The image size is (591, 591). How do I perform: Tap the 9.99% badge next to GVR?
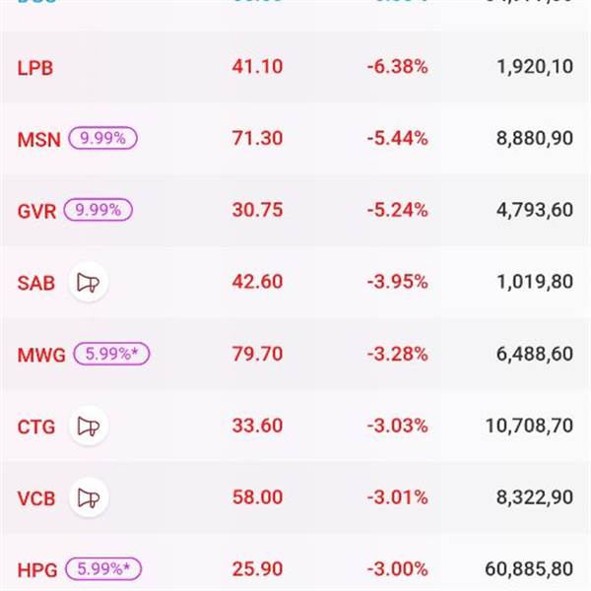[x=98, y=210]
